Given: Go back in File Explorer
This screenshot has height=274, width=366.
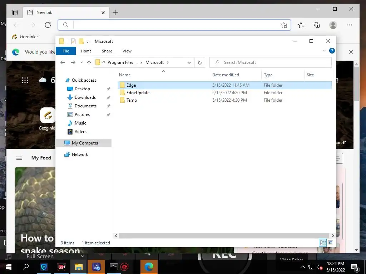Looking at the screenshot, I should (63, 62).
